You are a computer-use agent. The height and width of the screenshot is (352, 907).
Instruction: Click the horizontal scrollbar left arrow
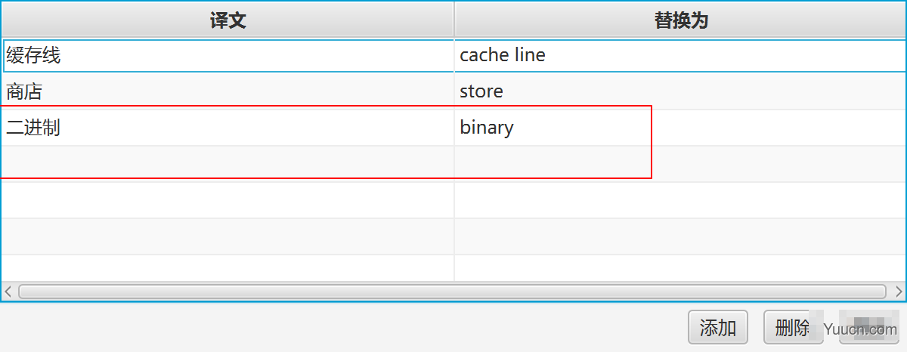pos(8,291)
